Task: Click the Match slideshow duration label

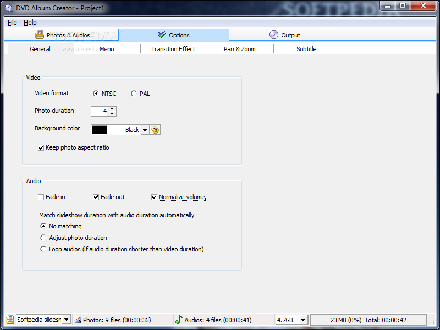Action: point(117,215)
